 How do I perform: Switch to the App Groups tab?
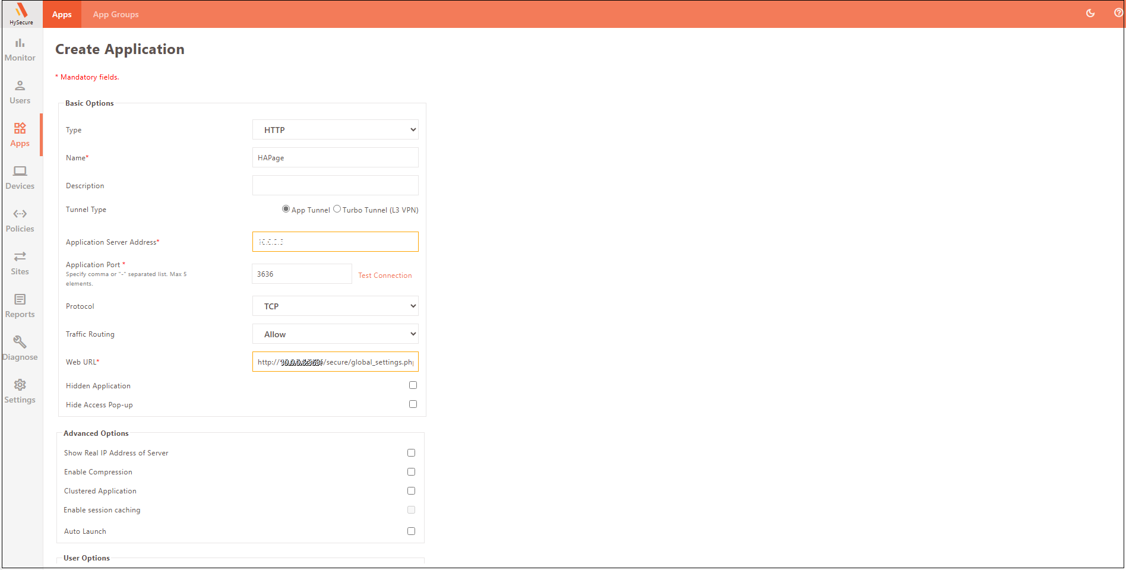point(116,14)
